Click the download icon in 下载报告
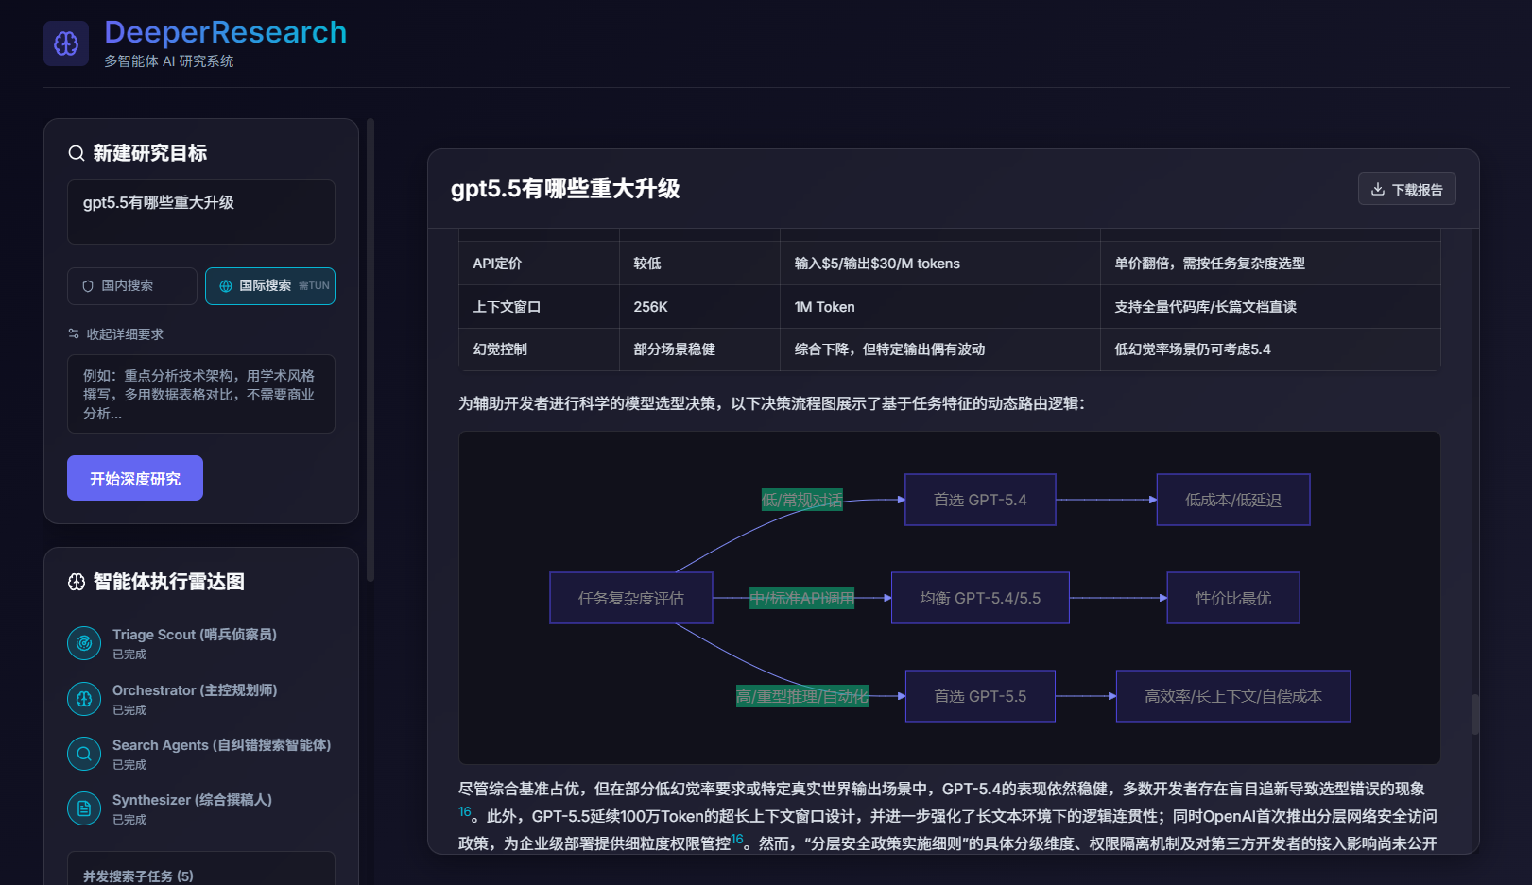 (x=1378, y=189)
